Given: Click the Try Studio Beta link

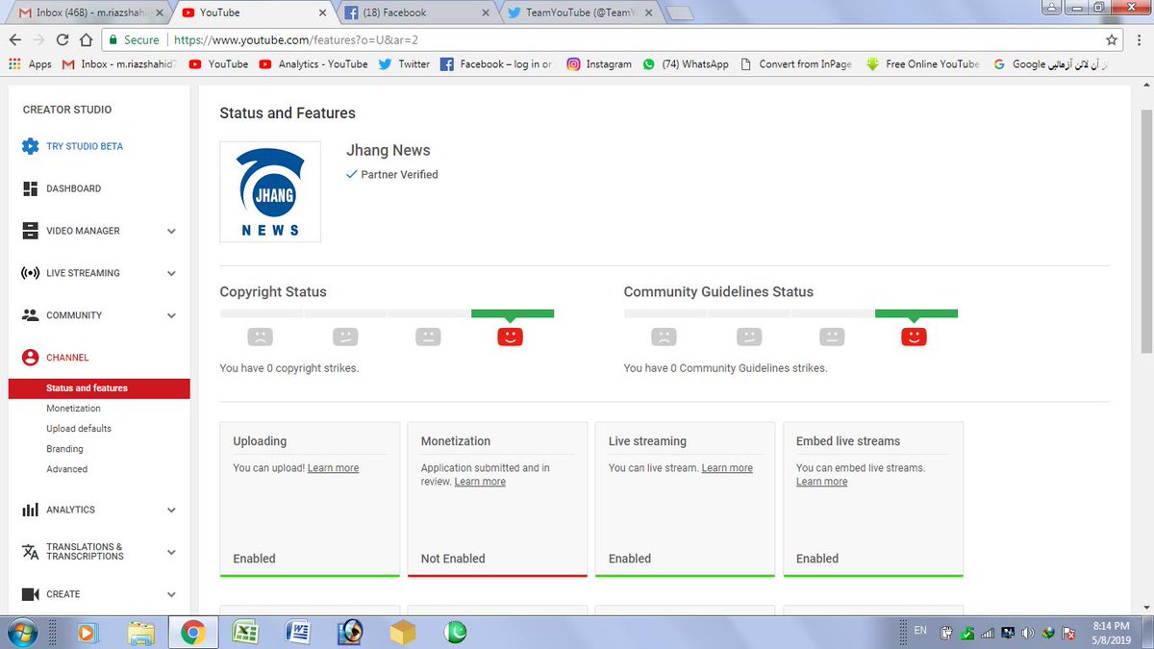Looking at the screenshot, I should click(85, 146).
